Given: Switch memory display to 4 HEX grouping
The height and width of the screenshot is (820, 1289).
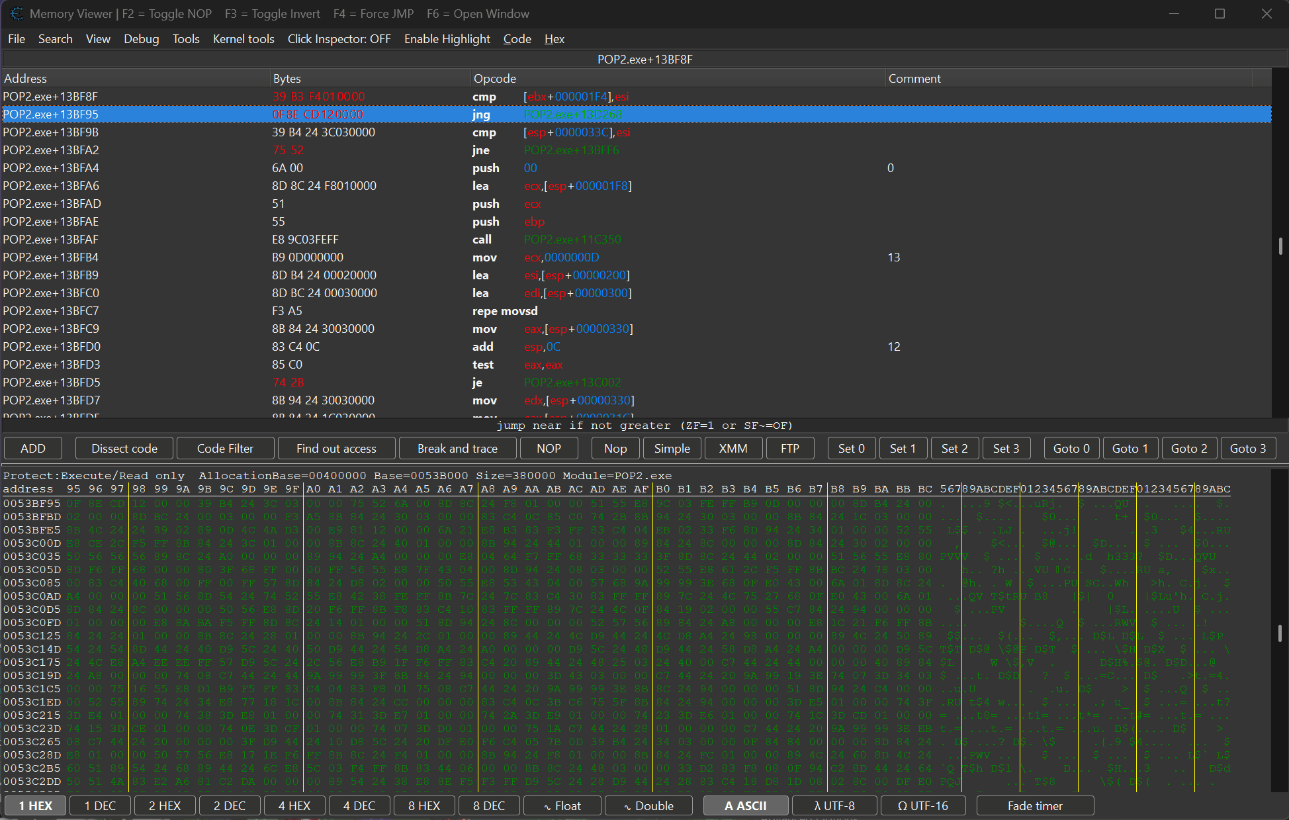Looking at the screenshot, I should click(294, 805).
